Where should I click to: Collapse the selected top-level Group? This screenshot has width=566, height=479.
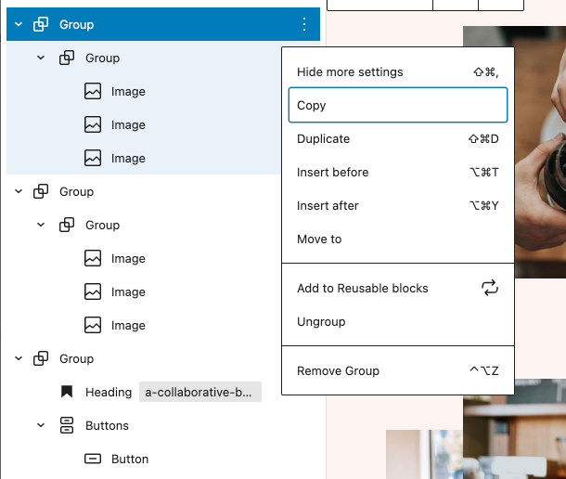(19, 24)
